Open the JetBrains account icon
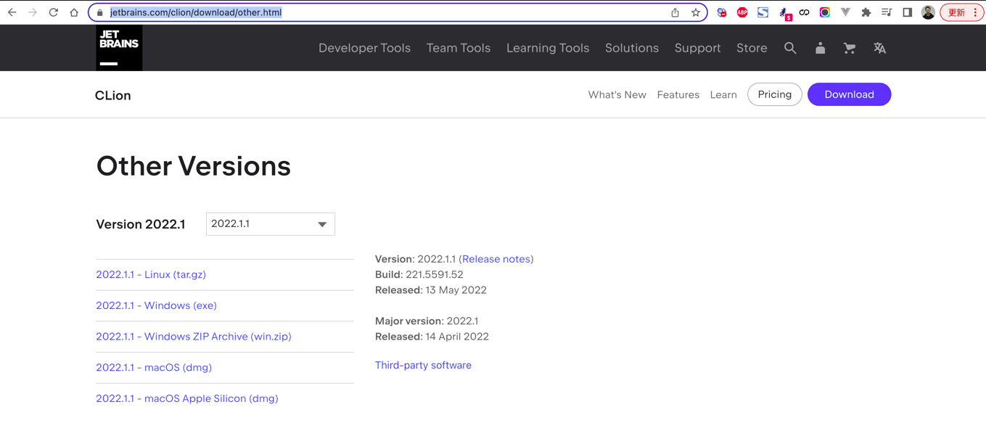The height and width of the screenshot is (428, 986). [820, 48]
